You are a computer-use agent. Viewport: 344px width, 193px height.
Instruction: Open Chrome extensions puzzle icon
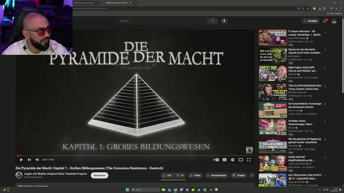(324, 9)
